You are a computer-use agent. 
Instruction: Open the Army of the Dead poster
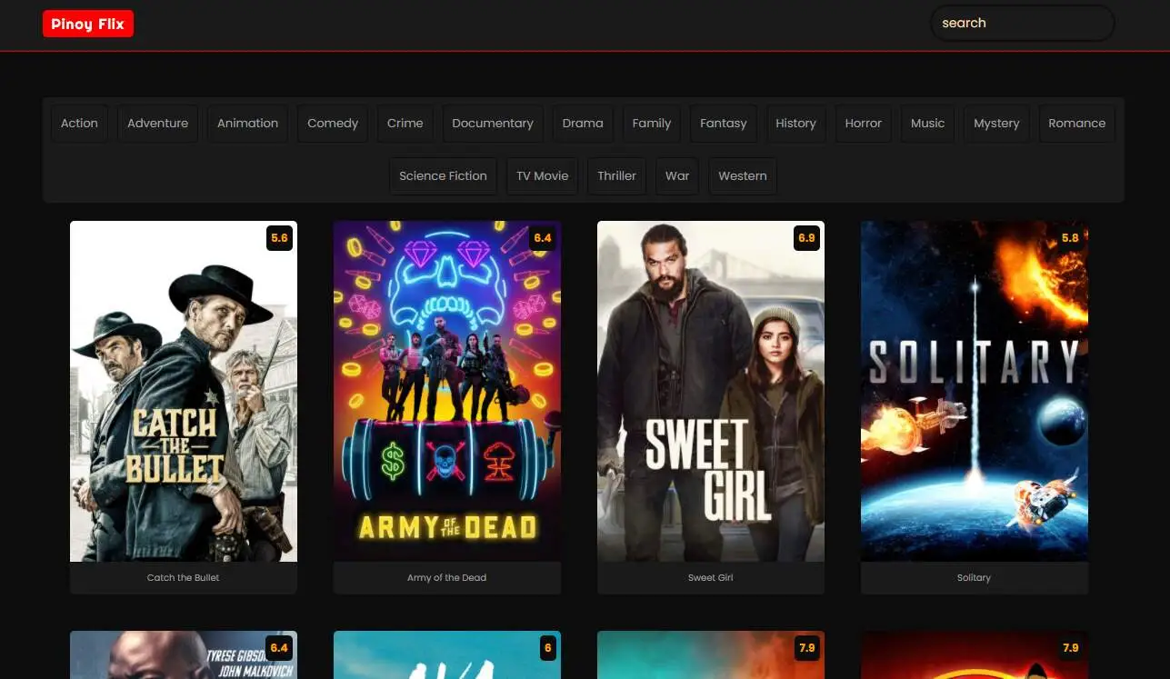[447, 391]
